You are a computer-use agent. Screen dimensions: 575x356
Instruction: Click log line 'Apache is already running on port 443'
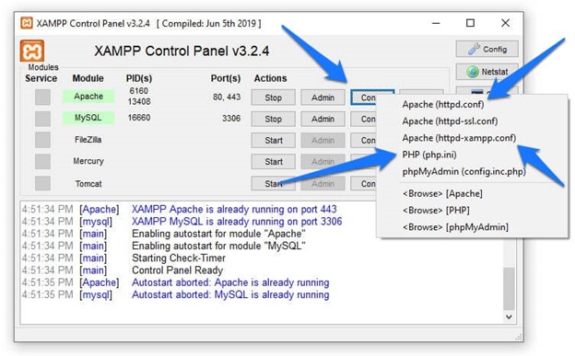(234, 209)
